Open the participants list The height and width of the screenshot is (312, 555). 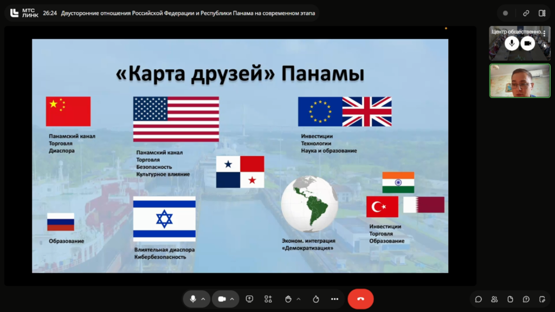[x=494, y=299]
